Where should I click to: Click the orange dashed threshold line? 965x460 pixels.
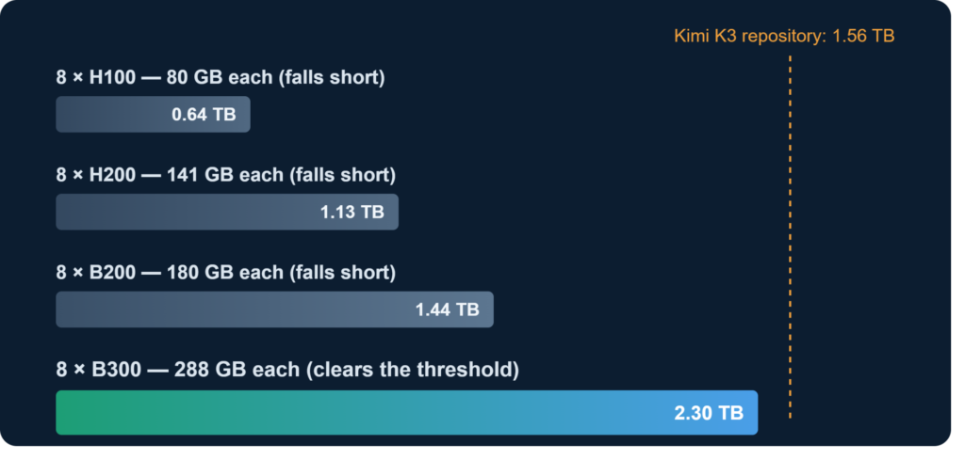tap(790, 237)
